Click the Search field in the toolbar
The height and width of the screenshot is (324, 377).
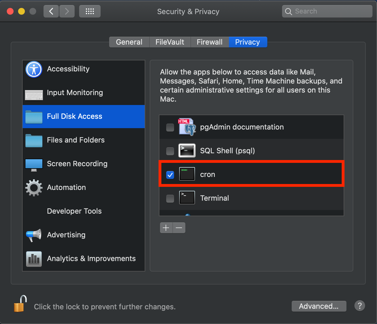pos(327,11)
